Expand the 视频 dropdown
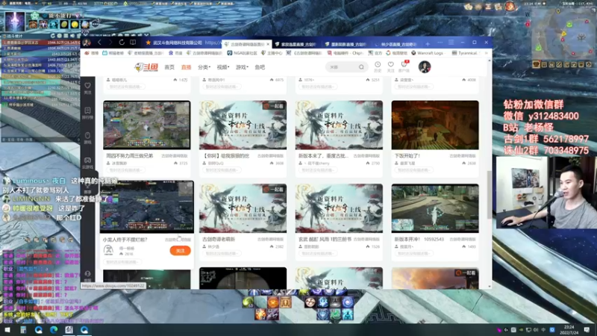The height and width of the screenshot is (336, 597). click(222, 67)
